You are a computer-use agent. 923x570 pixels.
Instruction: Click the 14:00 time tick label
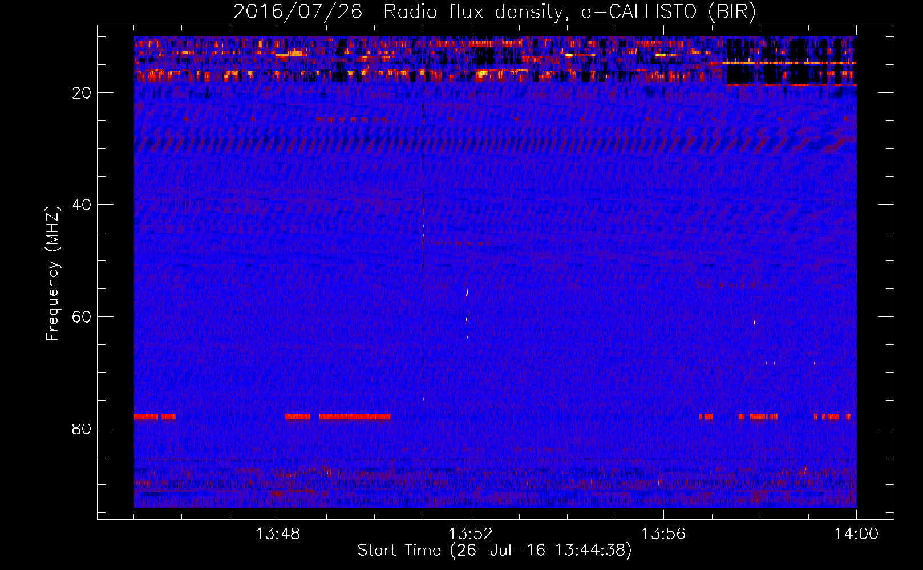(x=856, y=534)
